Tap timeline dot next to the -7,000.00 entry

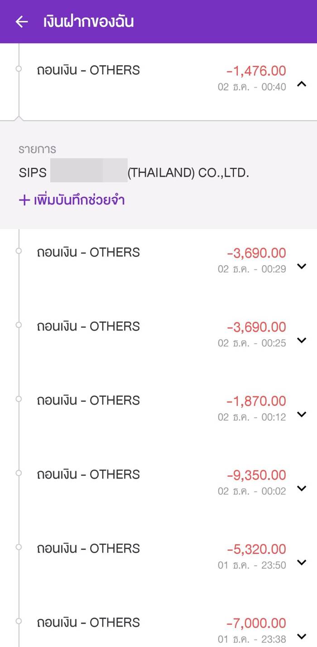pos(18,621)
